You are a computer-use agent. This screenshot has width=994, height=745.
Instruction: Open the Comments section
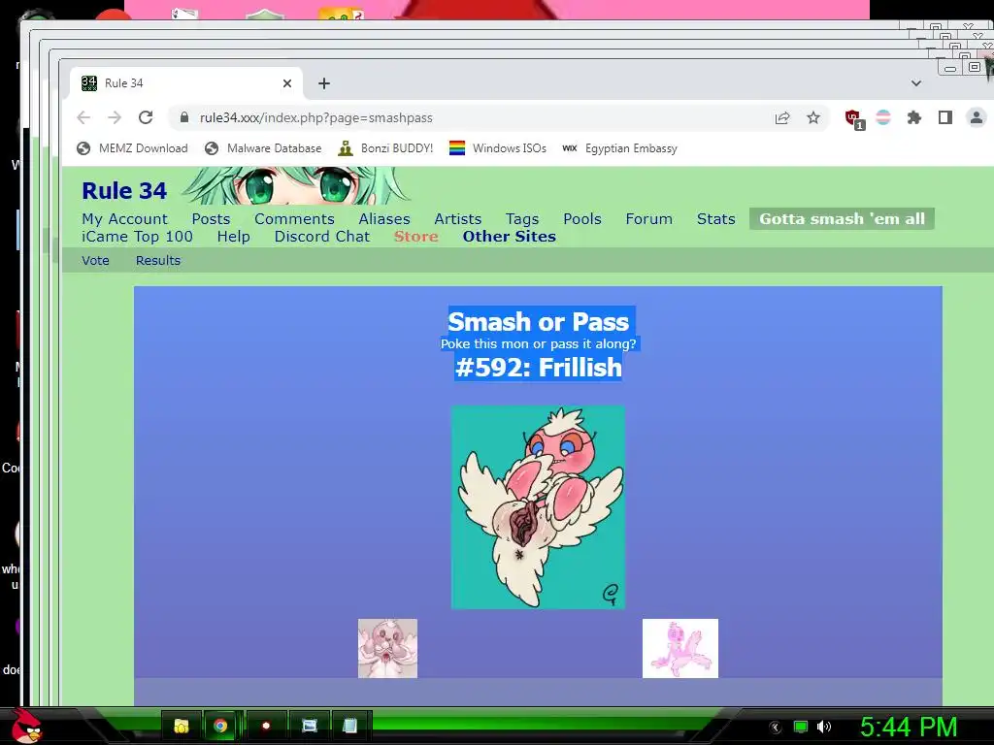coord(294,219)
